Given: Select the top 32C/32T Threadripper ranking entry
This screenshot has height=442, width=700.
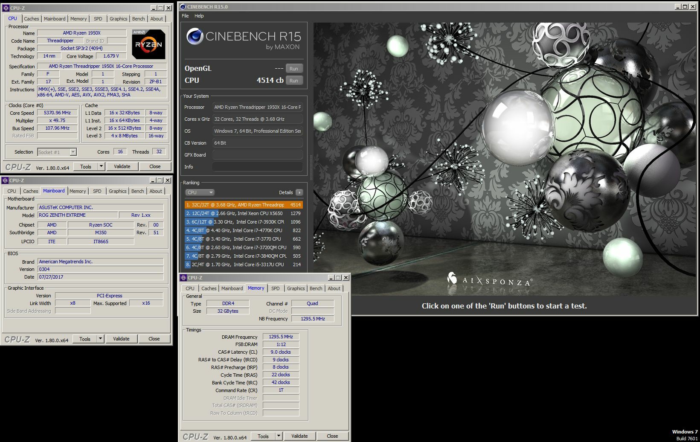Looking at the screenshot, I should tap(244, 205).
